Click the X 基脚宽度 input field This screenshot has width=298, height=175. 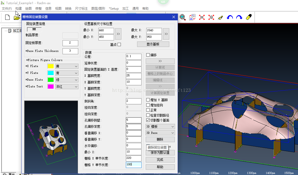[x=134, y=76]
